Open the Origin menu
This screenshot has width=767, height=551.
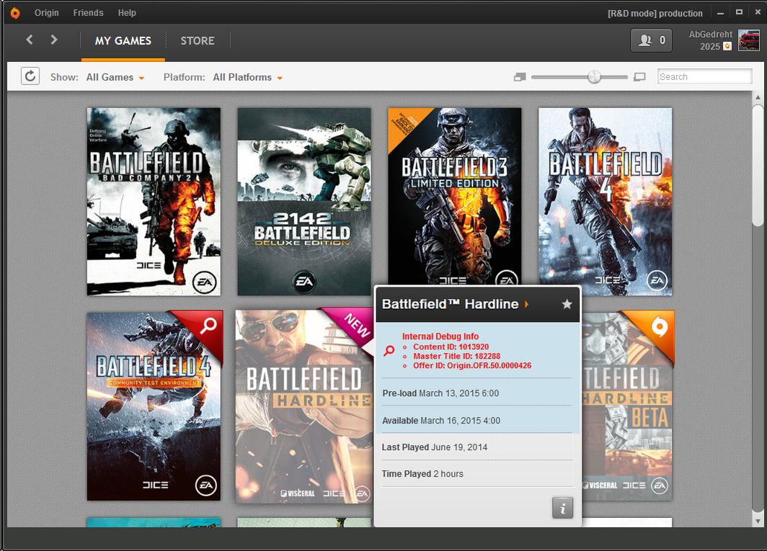(x=46, y=13)
